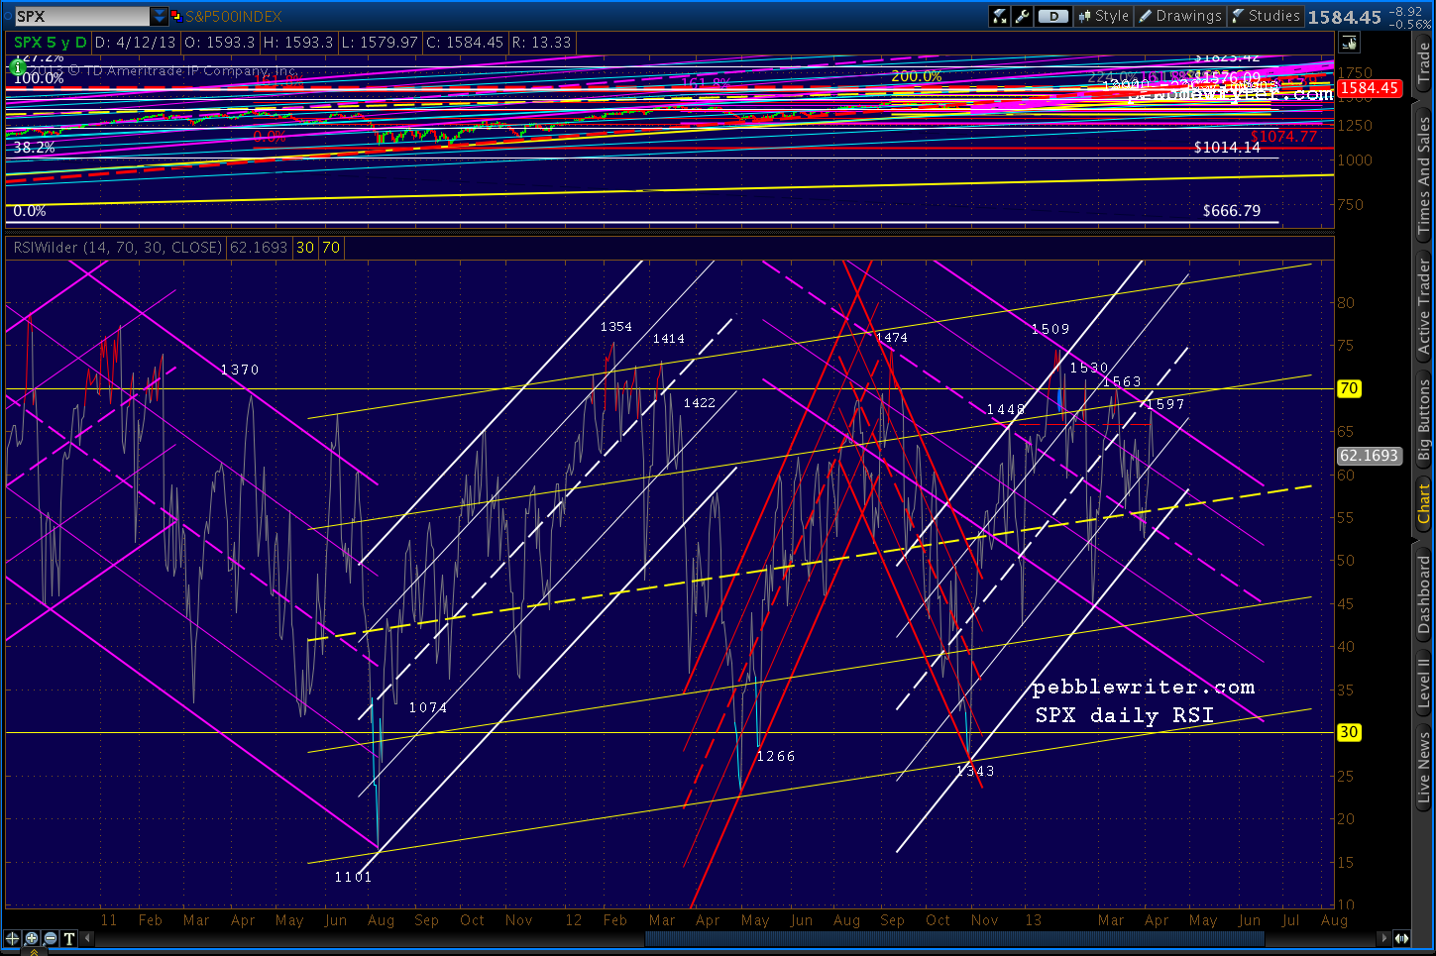Click the zoom out magnifier icon
The width and height of the screenshot is (1436, 956).
click(x=50, y=938)
